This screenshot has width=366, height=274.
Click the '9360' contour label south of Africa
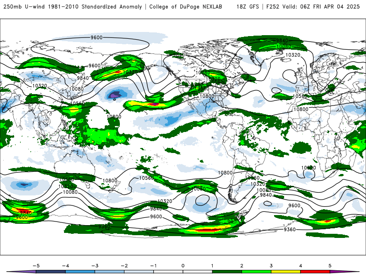290,230
